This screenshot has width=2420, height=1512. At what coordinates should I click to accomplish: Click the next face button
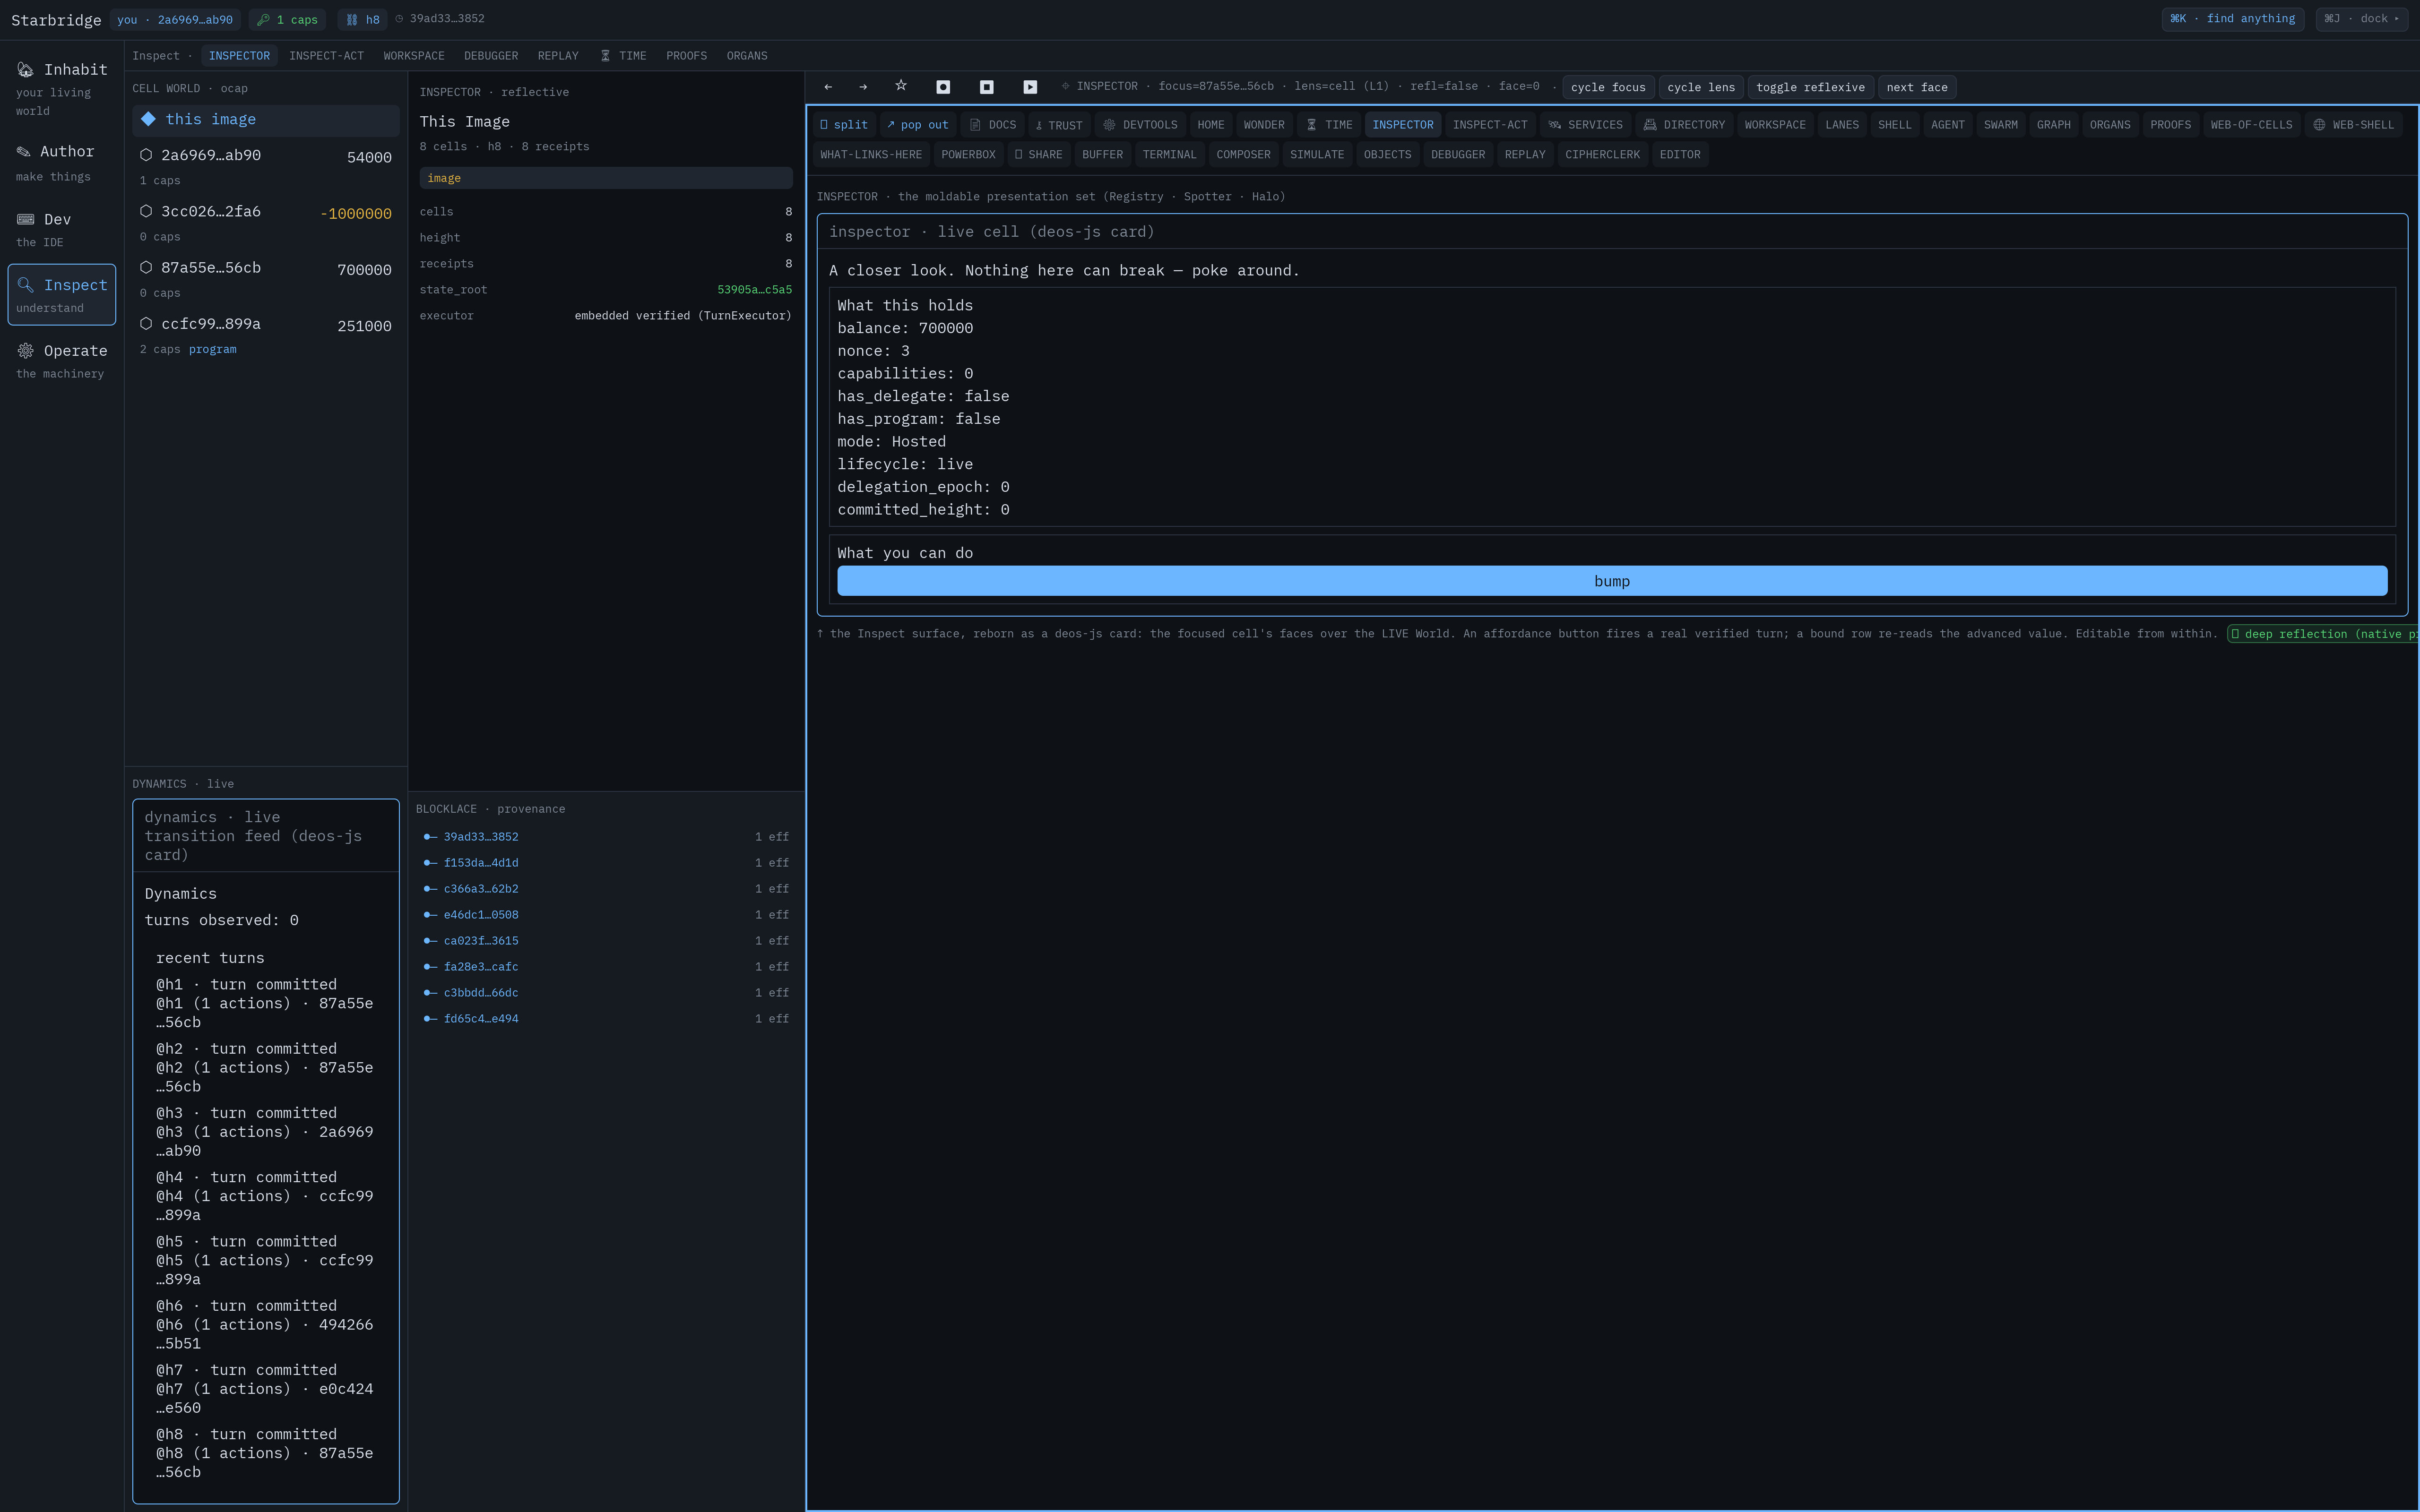(1917, 88)
